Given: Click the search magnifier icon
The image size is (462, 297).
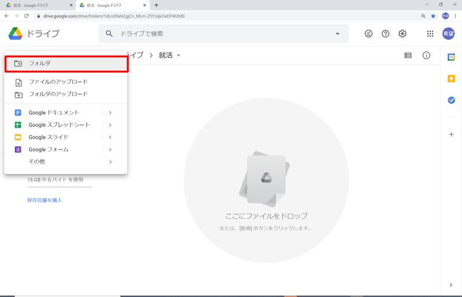Looking at the screenshot, I should pos(109,34).
